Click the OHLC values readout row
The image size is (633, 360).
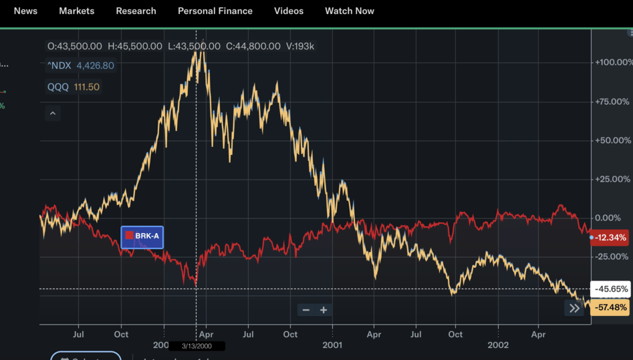point(180,46)
